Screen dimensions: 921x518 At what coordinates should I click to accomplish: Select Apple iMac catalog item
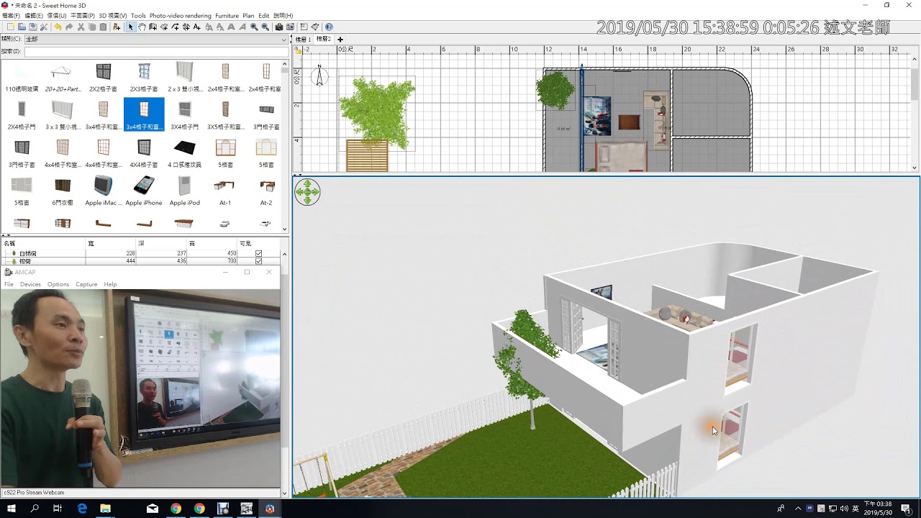click(x=104, y=191)
